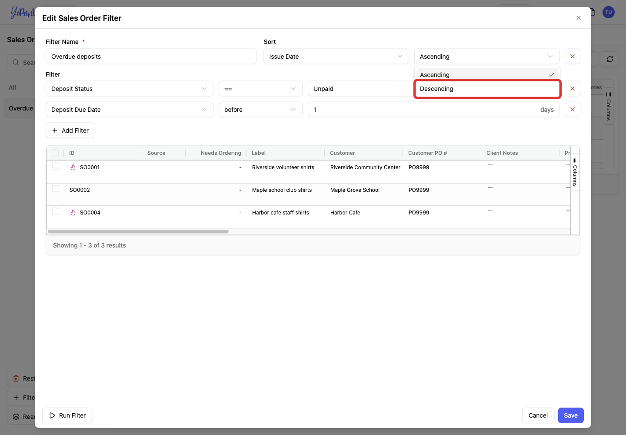The width and height of the screenshot is (626, 435).
Task: Delete the Deposit Due Date filter row
Action: [572, 110]
